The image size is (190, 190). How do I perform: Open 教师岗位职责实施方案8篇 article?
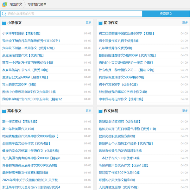point(117,136)
